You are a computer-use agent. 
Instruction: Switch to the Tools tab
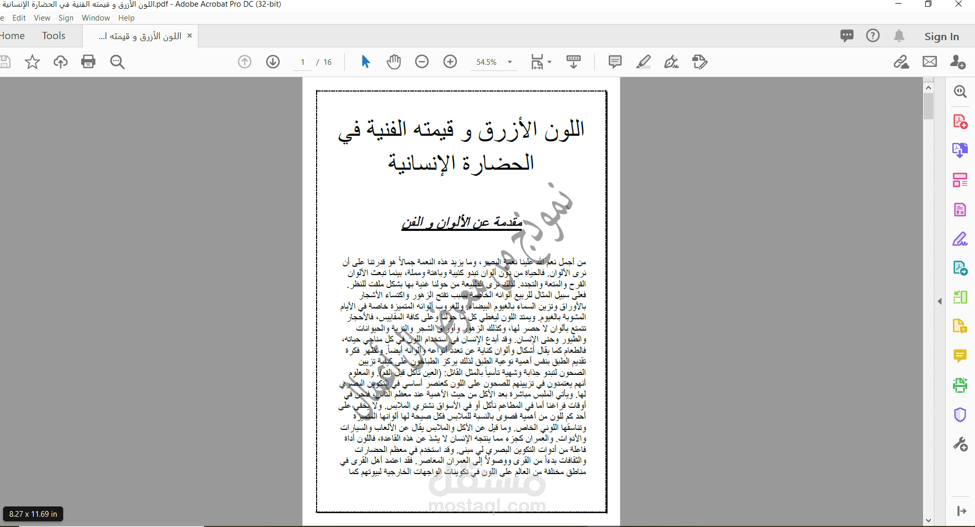pyautogui.click(x=53, y=35)
